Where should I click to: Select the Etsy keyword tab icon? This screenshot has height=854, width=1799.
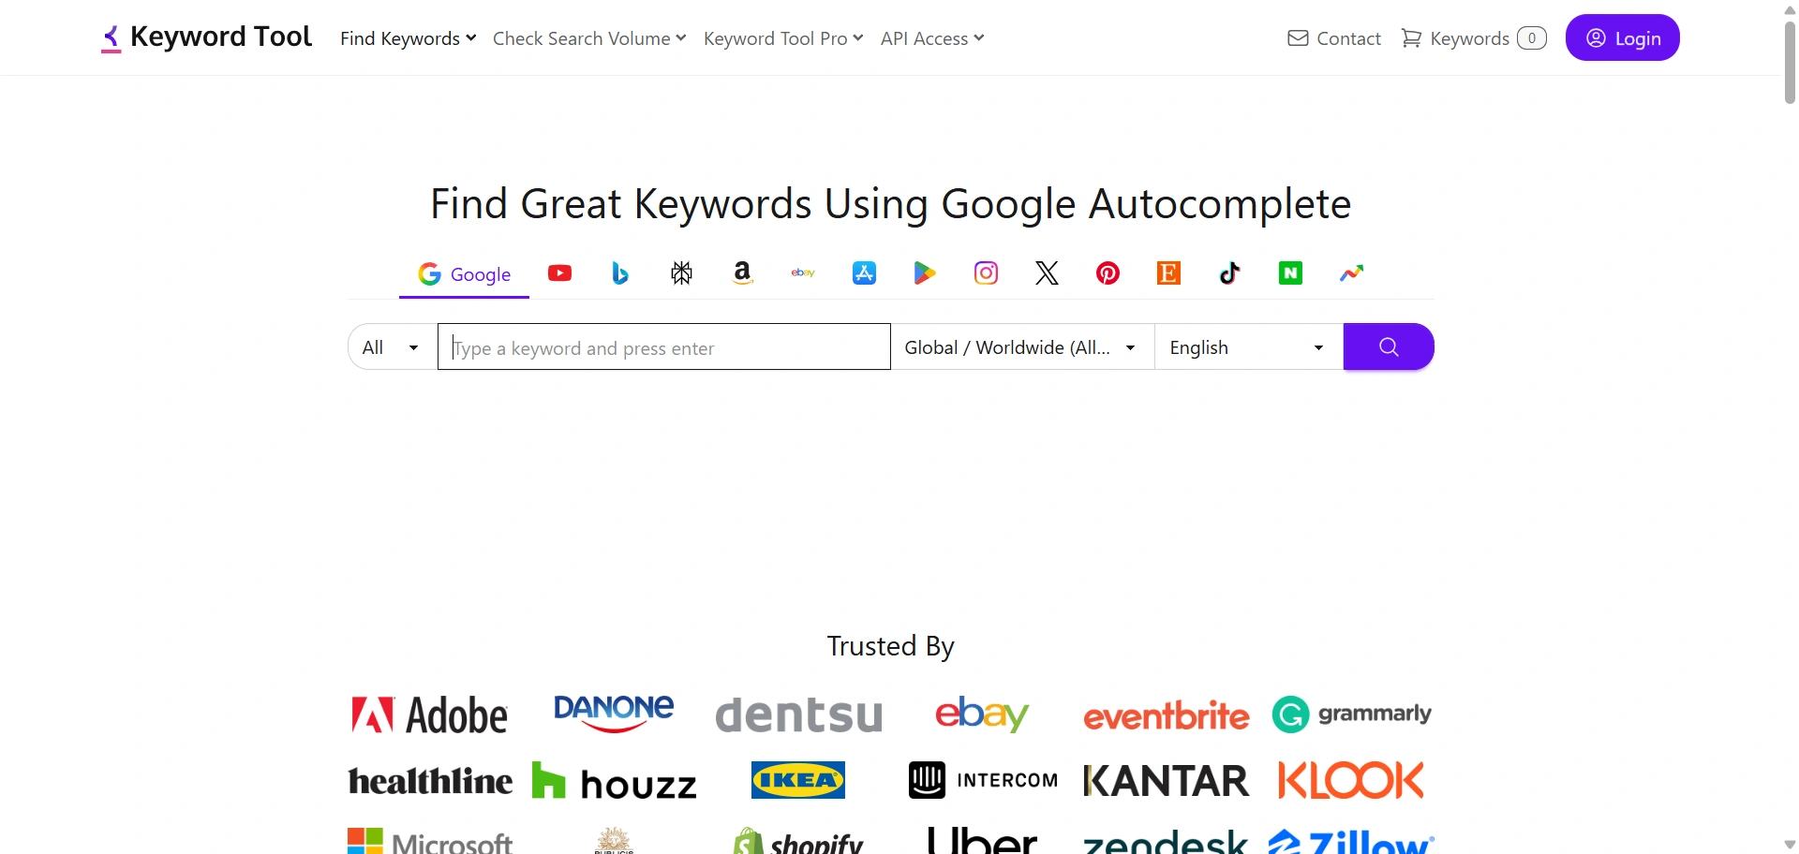(x=1168, y=273)
